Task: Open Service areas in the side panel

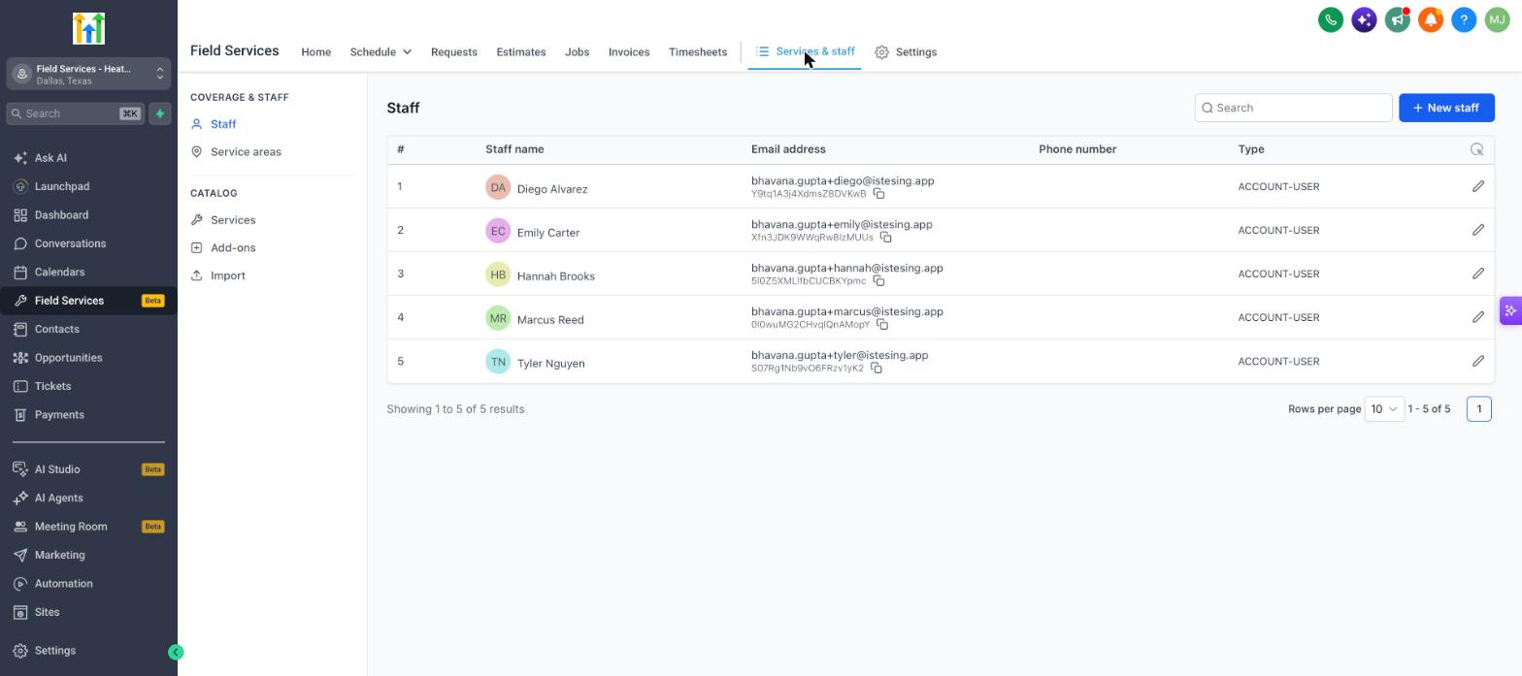Action: [246, 152]
